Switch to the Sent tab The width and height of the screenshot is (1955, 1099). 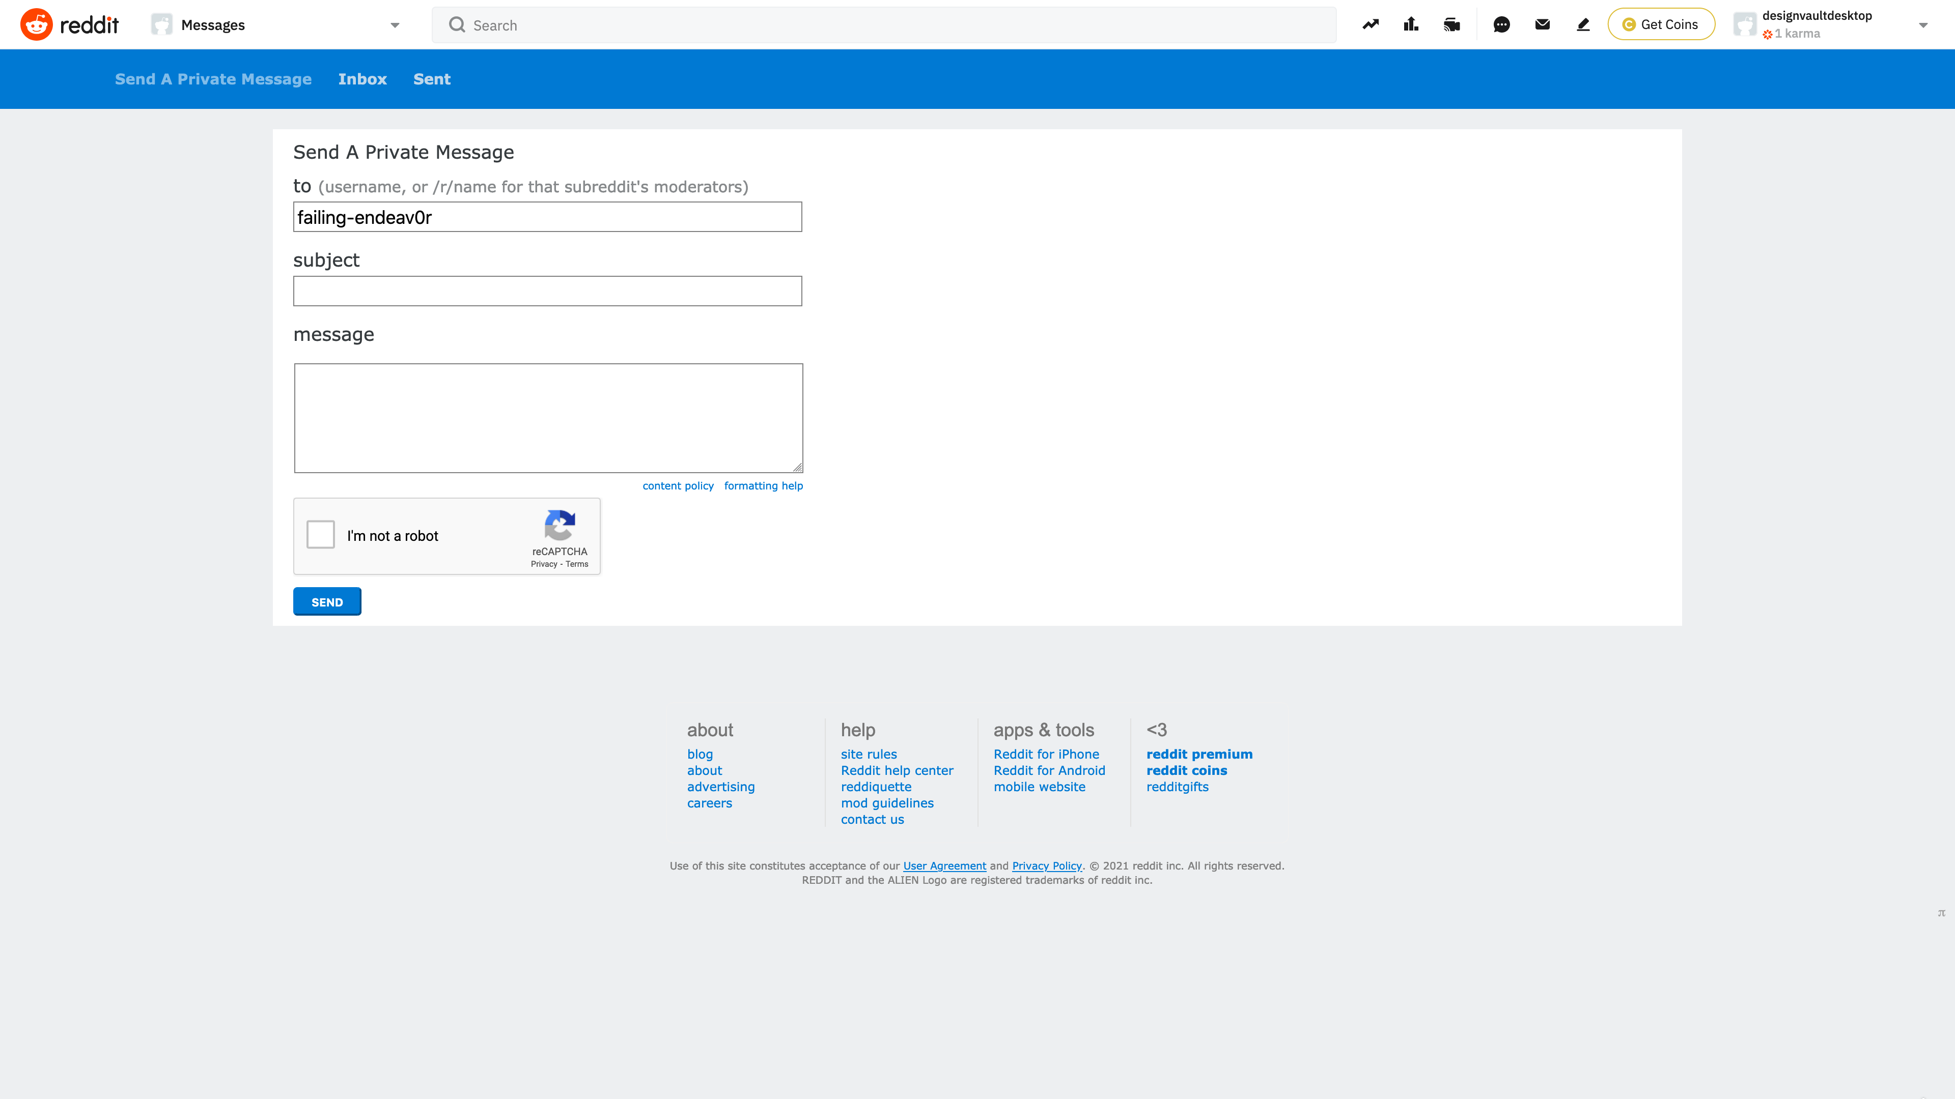point(431,79)
